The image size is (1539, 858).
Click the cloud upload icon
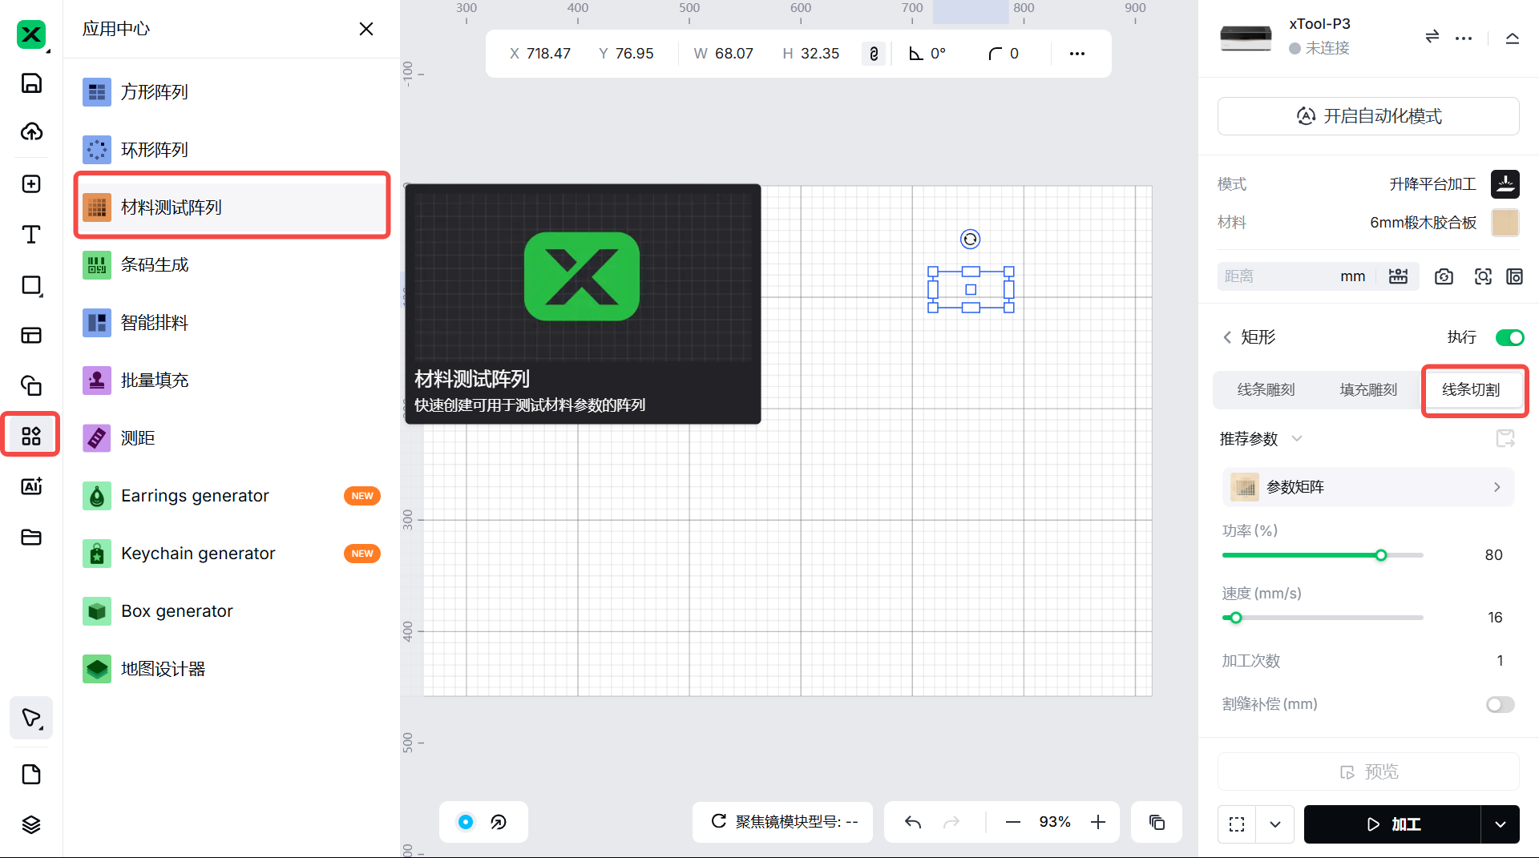(x=31, y=131)
